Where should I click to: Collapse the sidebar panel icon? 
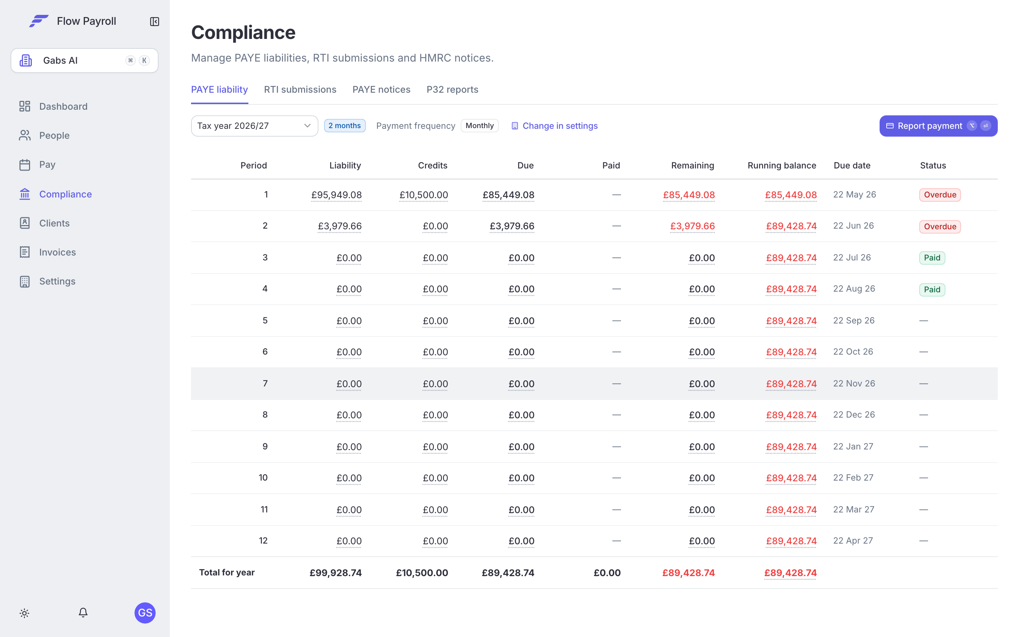(x=155, y=22)
